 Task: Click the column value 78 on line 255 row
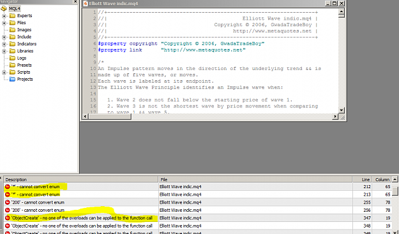pos(388,202)
